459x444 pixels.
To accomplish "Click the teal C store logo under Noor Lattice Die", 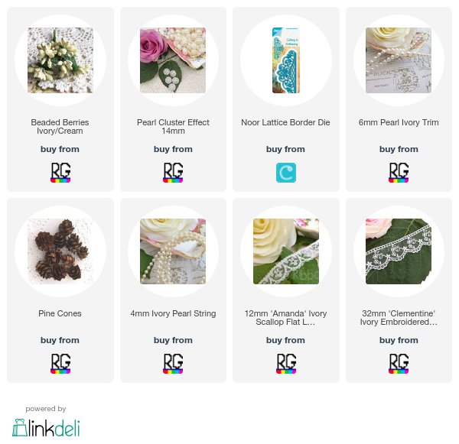I will 286,173.
